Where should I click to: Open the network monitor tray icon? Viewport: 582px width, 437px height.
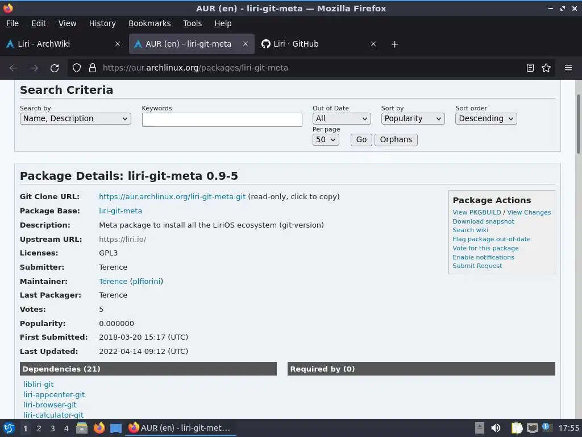532,428
